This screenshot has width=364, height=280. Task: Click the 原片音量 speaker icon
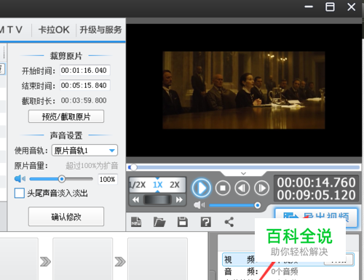[20, 179]
